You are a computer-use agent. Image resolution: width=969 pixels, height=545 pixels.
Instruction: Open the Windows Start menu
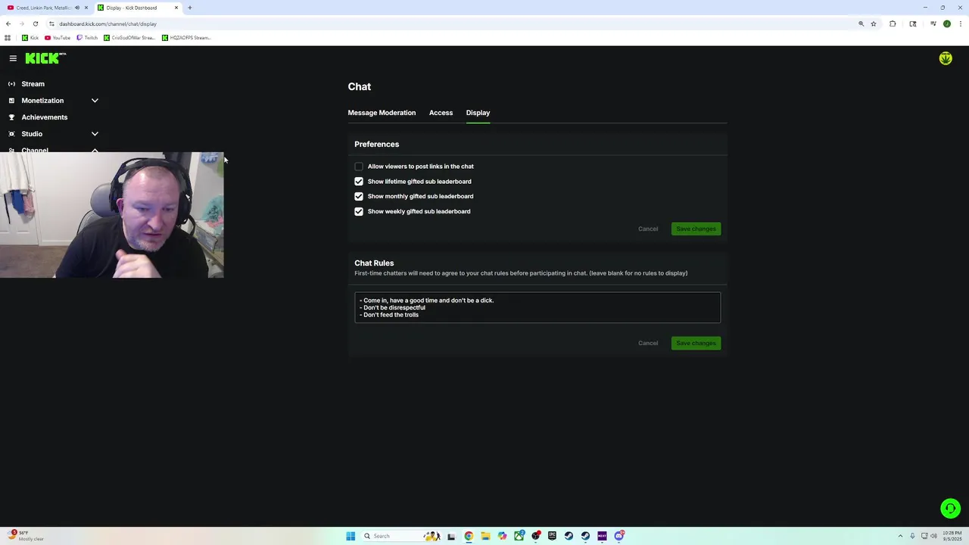pos(351,536)
